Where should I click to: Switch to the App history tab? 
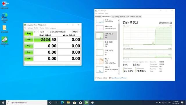pyautogui.click(x=115, y=17)
